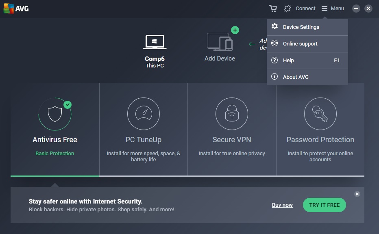Click the Connect link icon
The image size is (379, 234).
coord(288,9)
